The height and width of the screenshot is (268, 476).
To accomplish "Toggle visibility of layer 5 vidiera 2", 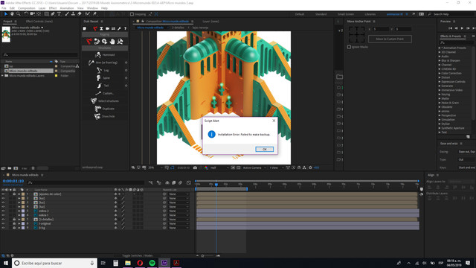I will point(3,211).
